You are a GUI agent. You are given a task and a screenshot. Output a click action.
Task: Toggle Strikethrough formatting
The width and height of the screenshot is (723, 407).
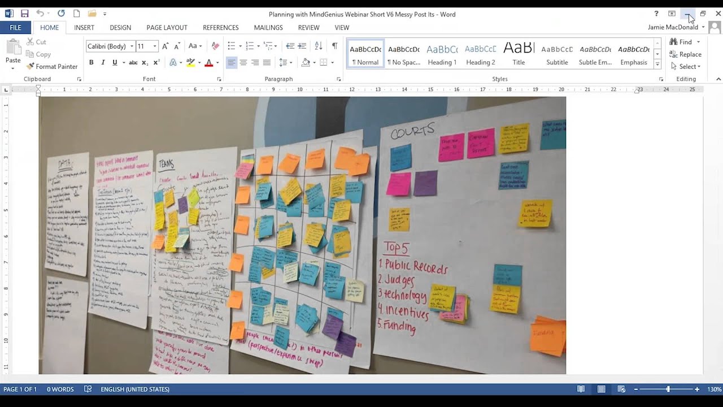(133, 63)
